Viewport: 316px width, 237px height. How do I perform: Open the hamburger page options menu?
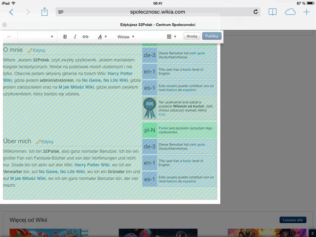click(171, 37)
